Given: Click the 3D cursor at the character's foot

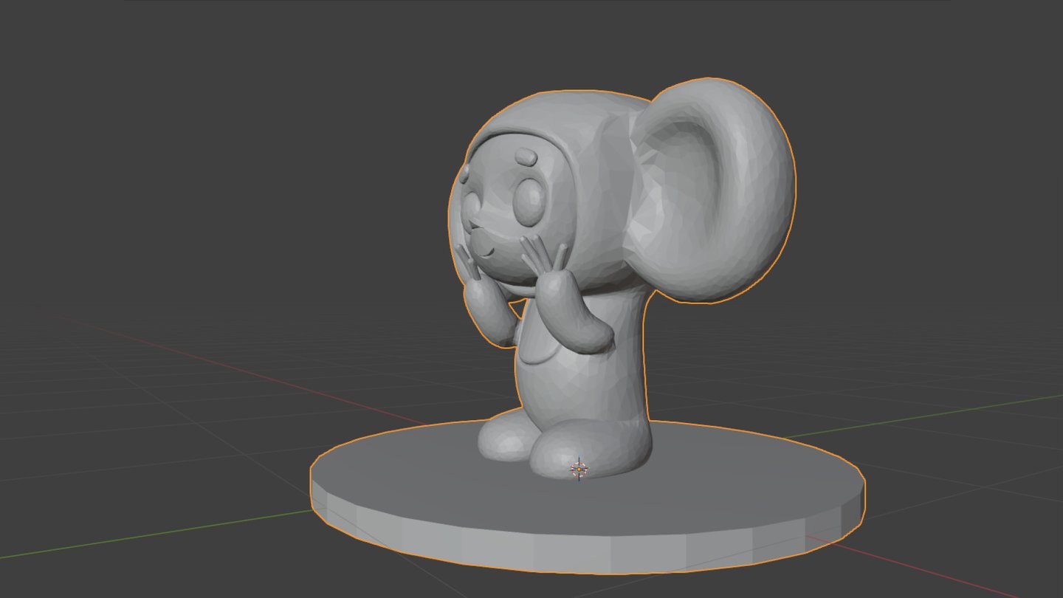Looking at the screenshot, I should pos(579,468).
